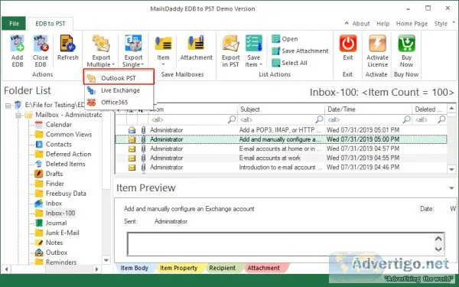Select the Inbox folder
The image size is (459, 287).
[54, 203]
